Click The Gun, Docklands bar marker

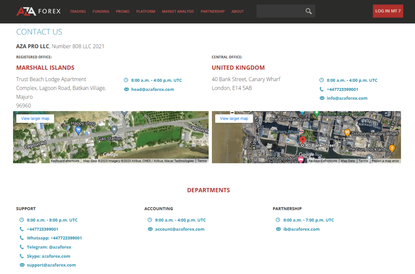click(392, 148)
